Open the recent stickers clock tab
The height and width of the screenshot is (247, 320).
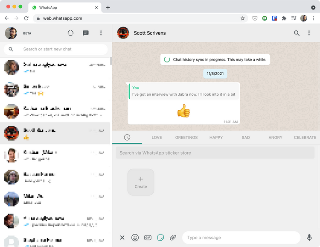127,137
